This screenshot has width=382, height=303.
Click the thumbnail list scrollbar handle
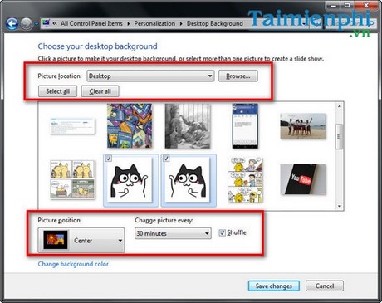(x=340, y=137)
